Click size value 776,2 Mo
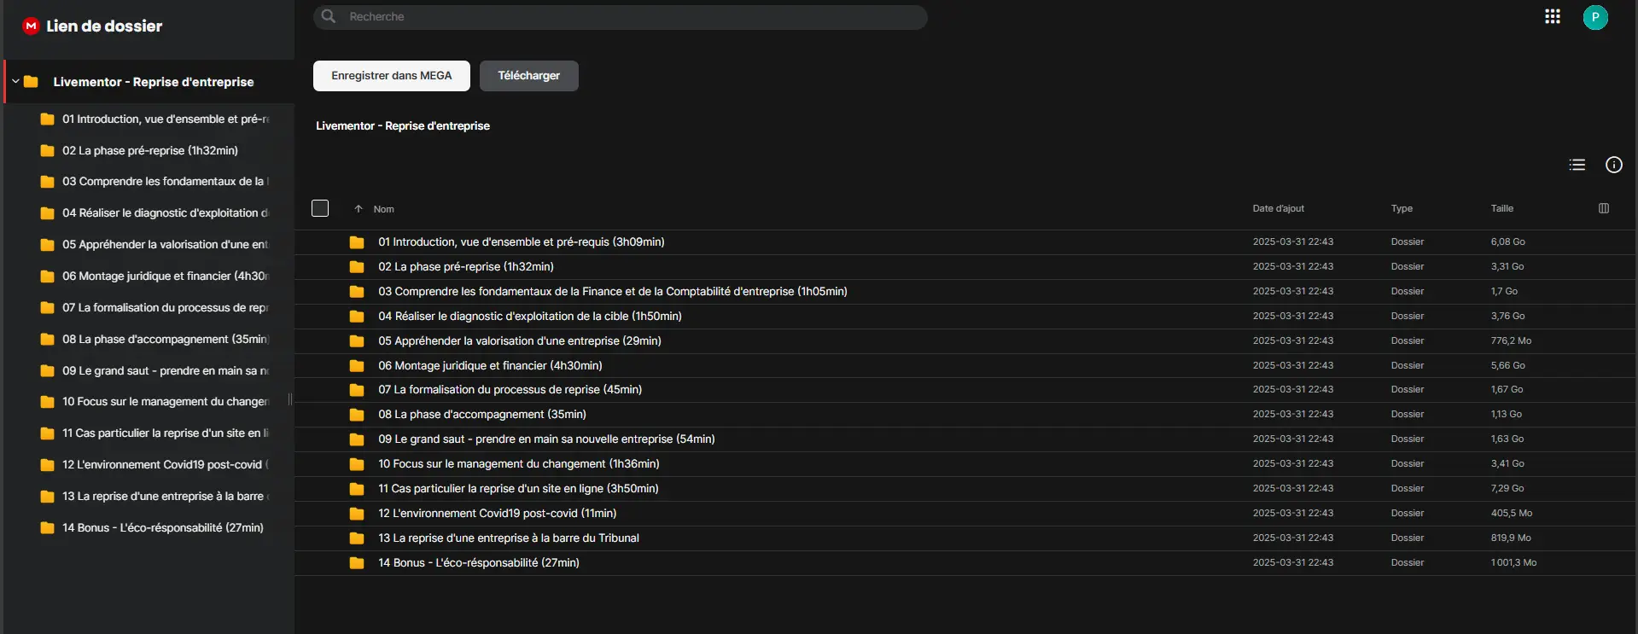The width and height of the screenshot is (1638, 634). tap(1511, 341)
